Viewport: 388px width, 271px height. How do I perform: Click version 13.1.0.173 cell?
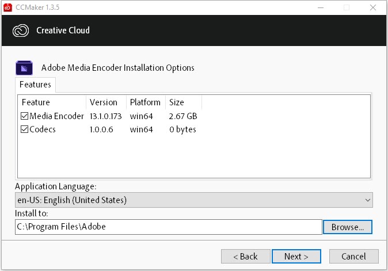point(106,116)
